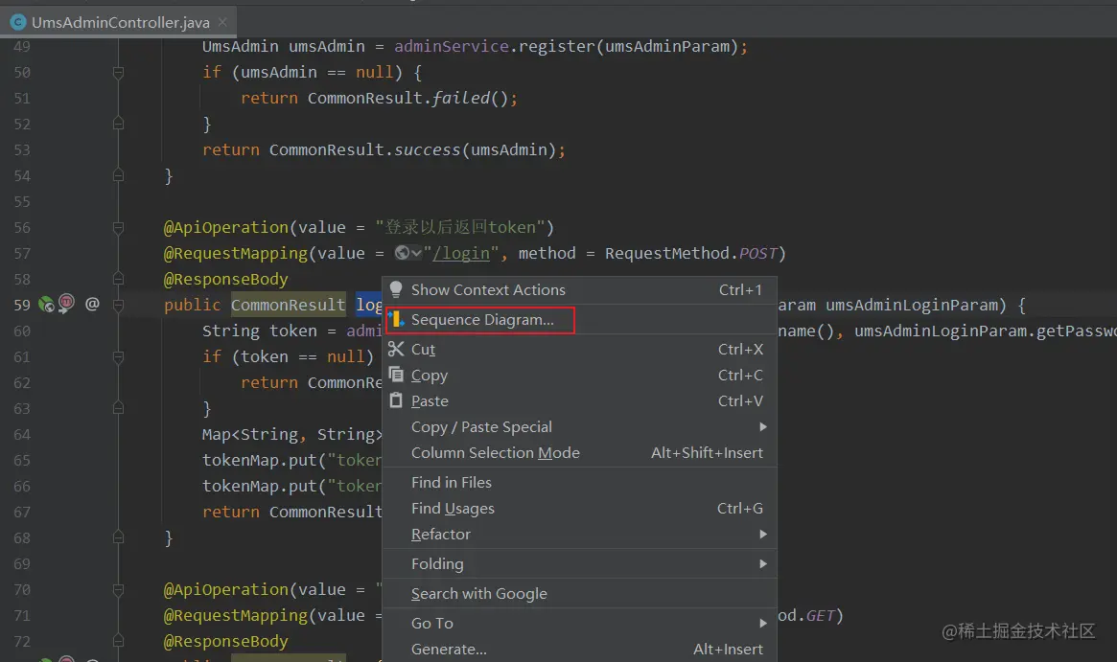Enable Column Selection Mode
Screen dimensions: 1117x662
tap(580, 453)
